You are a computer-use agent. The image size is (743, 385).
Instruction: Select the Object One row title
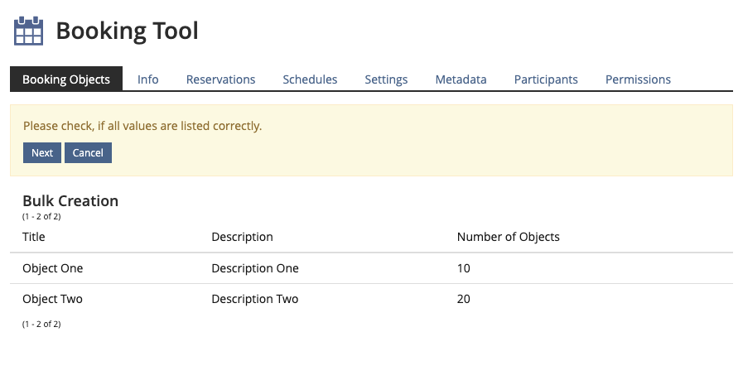point(53,268)
